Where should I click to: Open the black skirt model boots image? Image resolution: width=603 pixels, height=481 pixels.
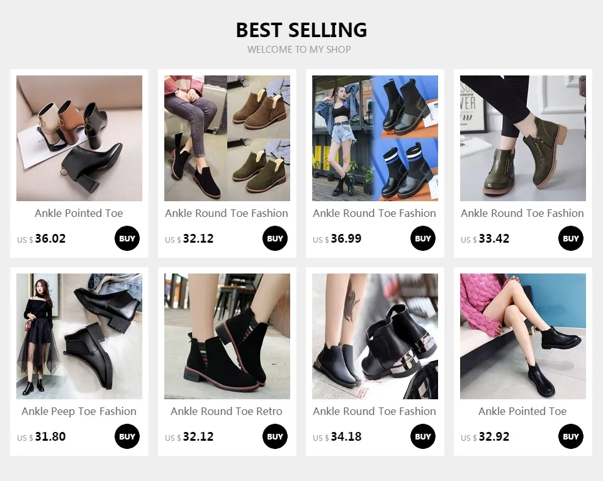pos(79,336)
